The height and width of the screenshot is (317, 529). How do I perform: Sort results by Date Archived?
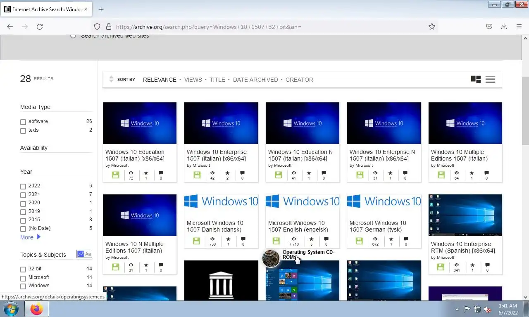pos(255,80)
